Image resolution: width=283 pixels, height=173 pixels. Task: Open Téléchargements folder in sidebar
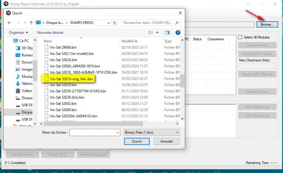tap(24, 83)
